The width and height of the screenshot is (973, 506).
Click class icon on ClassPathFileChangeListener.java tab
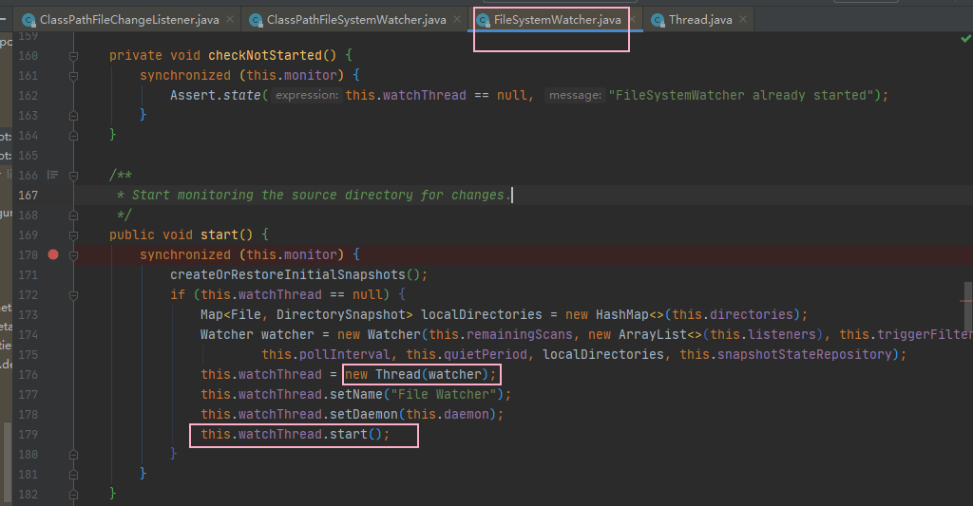coord(29,21)
